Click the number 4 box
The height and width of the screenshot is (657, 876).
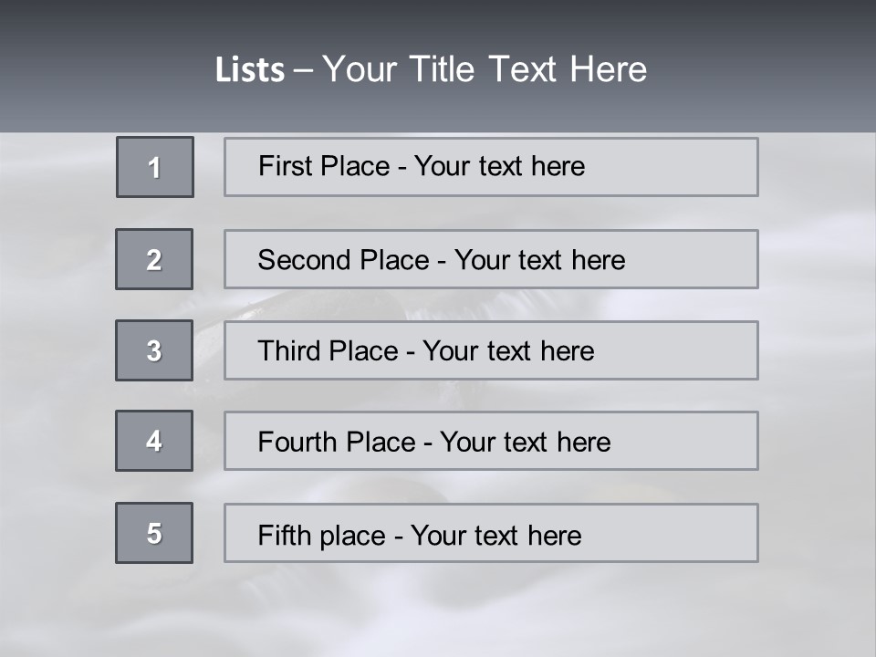(x=154, y=441)
